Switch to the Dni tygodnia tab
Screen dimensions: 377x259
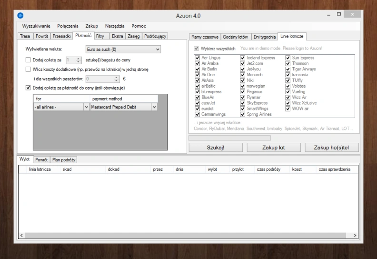[x=265, y=37]
